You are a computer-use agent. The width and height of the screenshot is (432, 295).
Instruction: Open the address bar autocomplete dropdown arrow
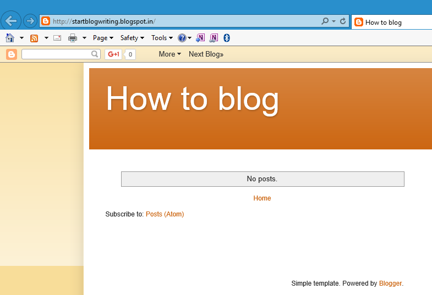tap(333, 21)
